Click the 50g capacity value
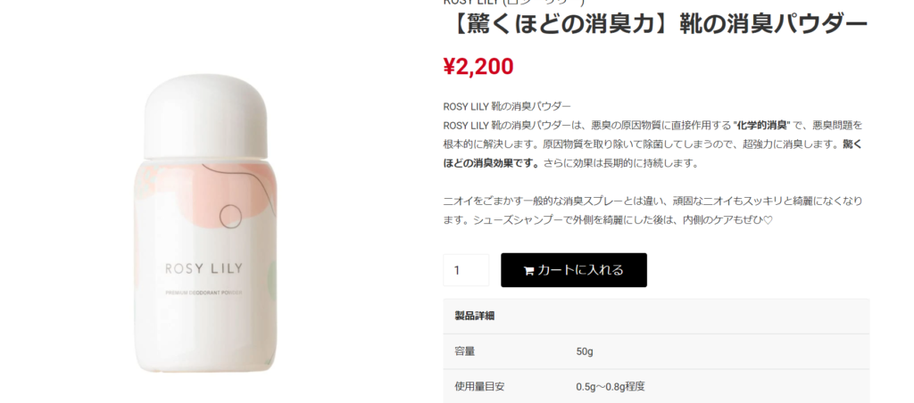This screenshot has height=403, width=914. pos(585,352)
